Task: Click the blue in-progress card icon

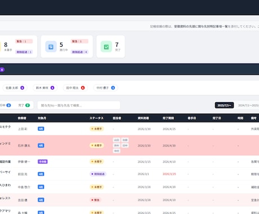Action: (x=51, y=47)
